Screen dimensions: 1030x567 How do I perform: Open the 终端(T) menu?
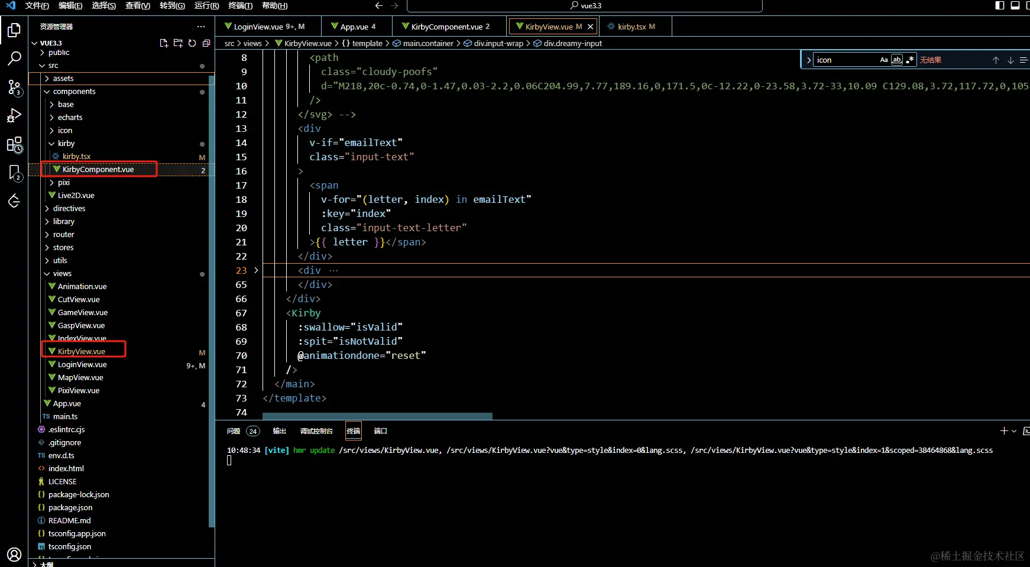pos(240,6)
